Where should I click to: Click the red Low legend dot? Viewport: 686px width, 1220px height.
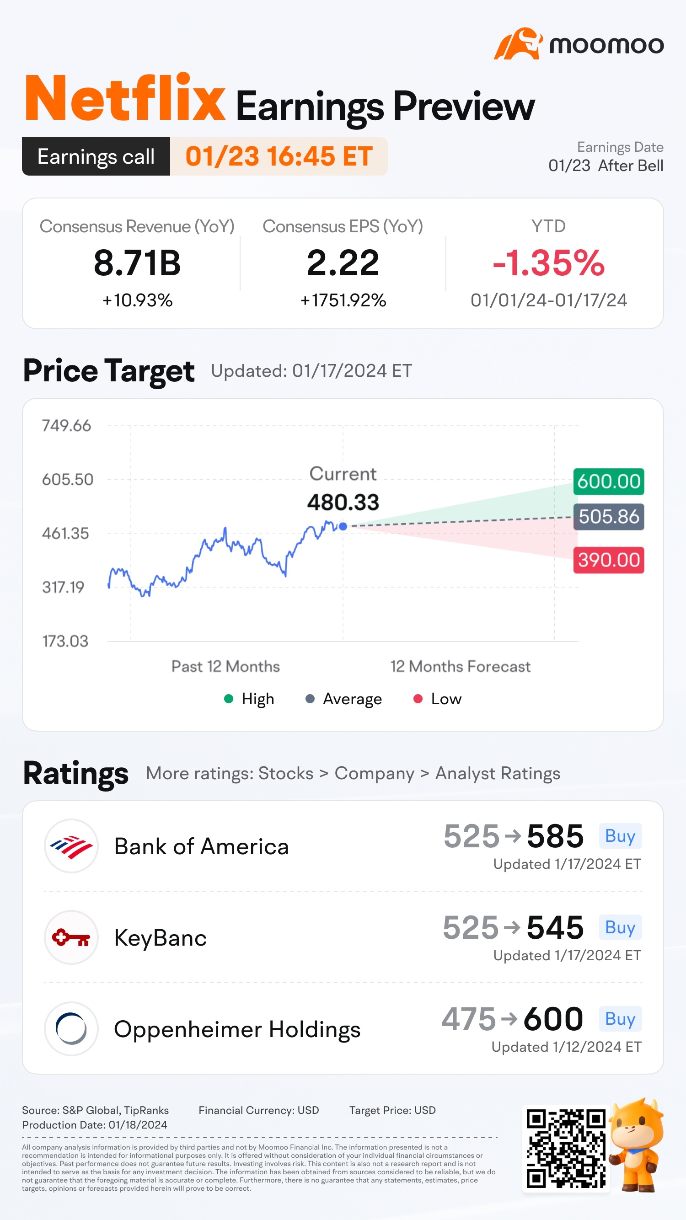pos(418,699)
